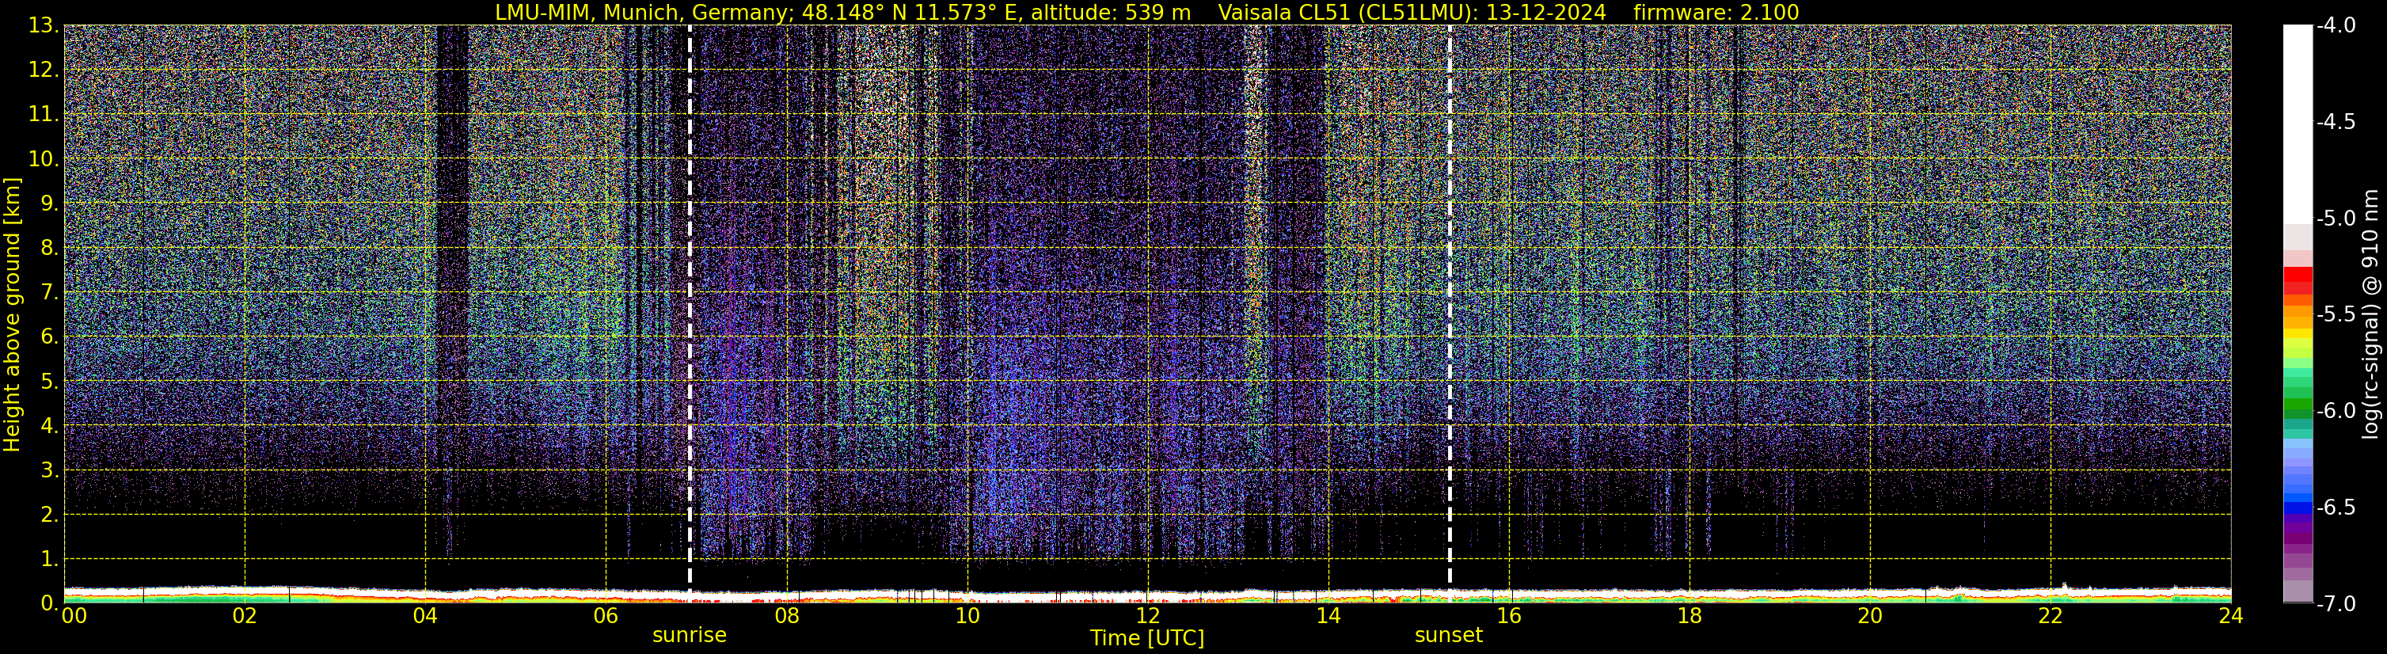
Task: Click colorbar tick label '-6.5'
Action: [2336, 508]
